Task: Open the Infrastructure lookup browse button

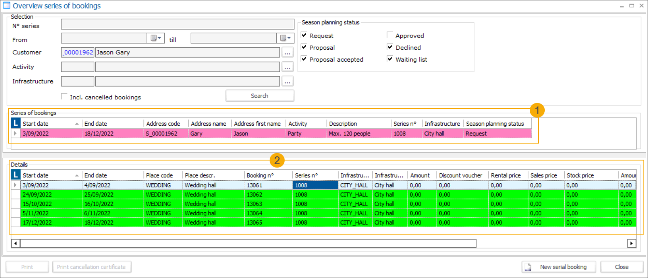Action: (288, 81)
